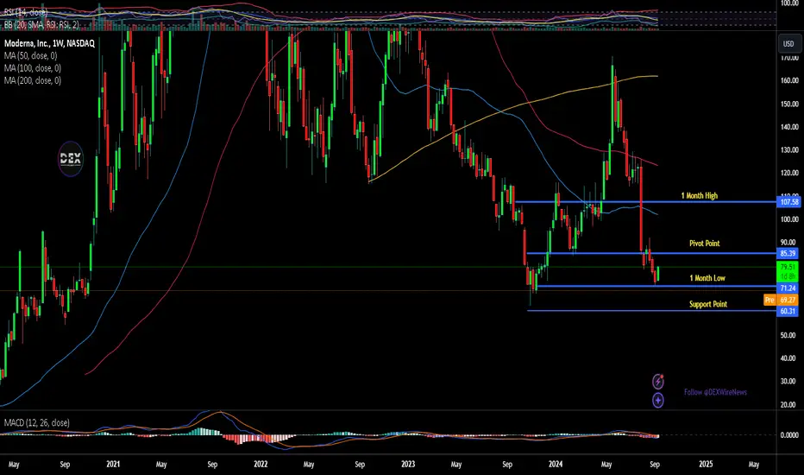Click the 30.00 price axis label
This screenshot has width=804, height=475.
(788, 382)
